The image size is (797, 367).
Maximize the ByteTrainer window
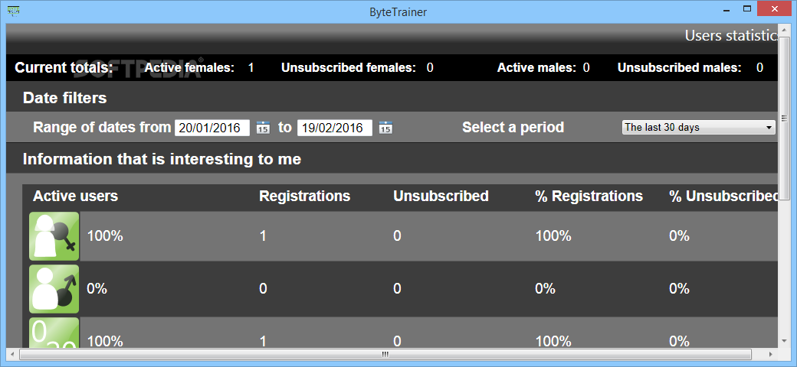pos(746,8)
